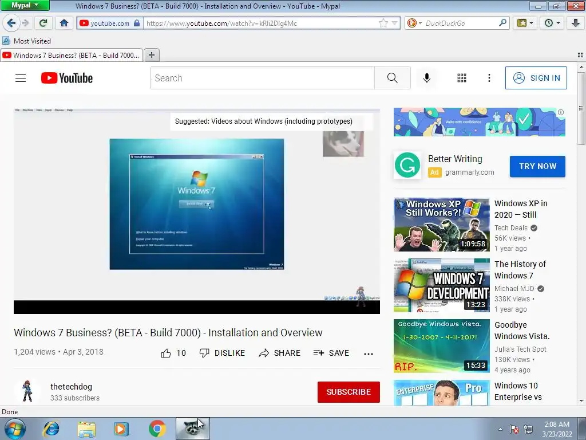Image resolution: width=586 pixels, height=440 pixels.
Task: Open the Downloads arrow button
Action: pyautogui.click(x=576, y=23)
